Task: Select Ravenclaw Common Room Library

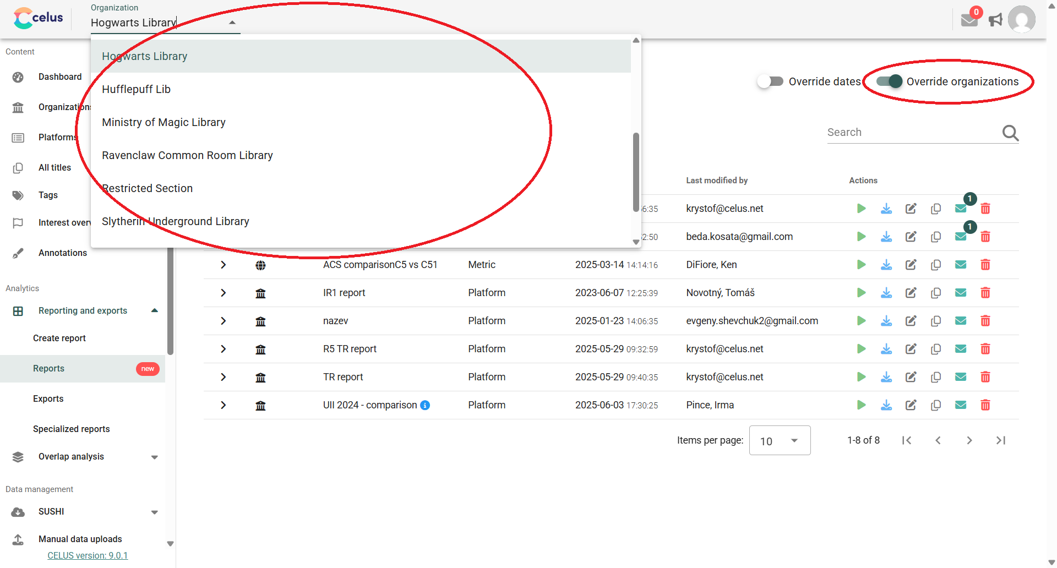Action: 361,155
